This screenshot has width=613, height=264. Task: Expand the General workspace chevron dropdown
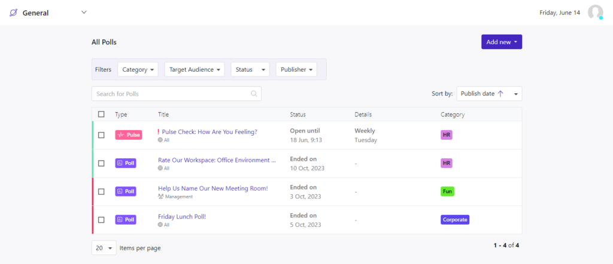(x=84, y=12)
